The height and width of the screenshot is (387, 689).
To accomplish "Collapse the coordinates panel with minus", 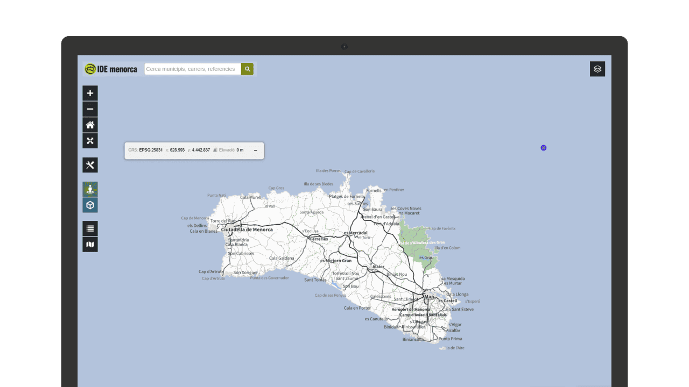I will pyautogui.click(x=255, y=150).
